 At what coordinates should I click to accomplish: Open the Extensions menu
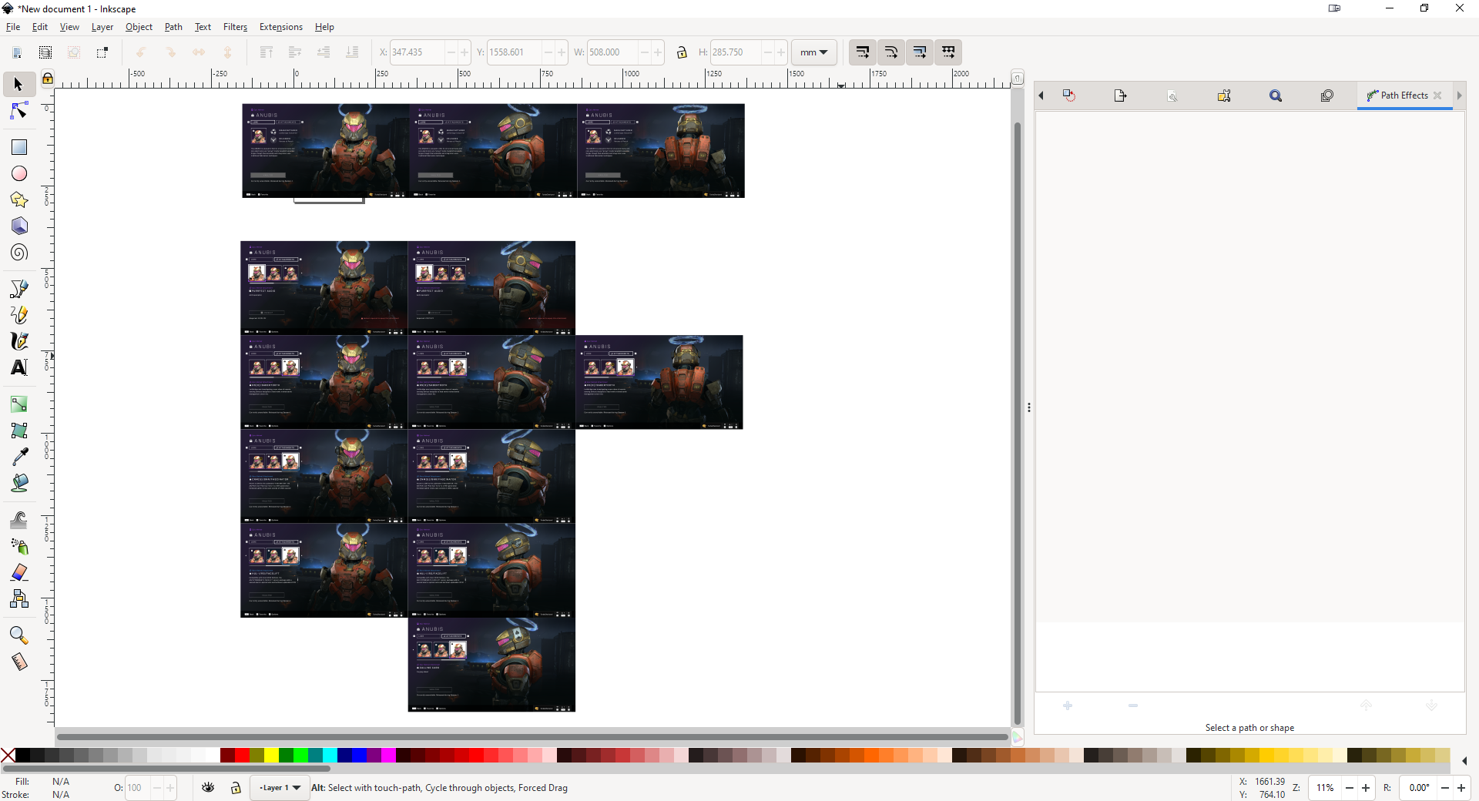coord(281,27)
